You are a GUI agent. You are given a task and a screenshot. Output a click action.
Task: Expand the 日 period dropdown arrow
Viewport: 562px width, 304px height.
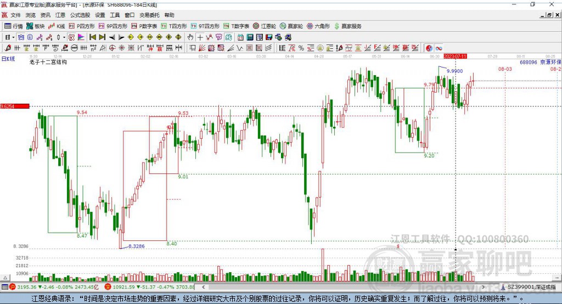pos(13,37)
